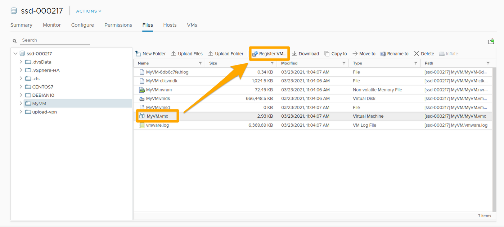Select the Copy to icon

(x=327, y=53)
